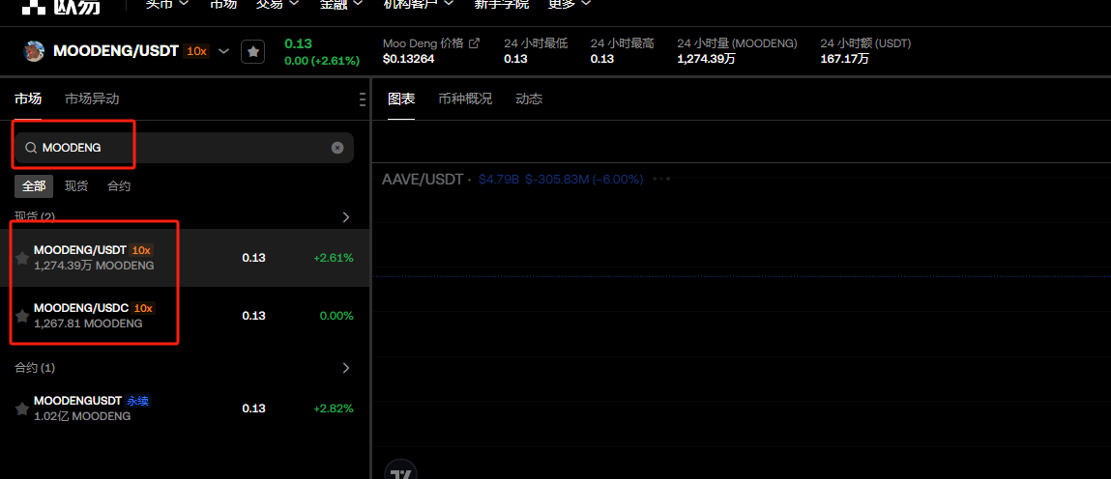Click the 24 小时最高 label
The width and height of the screenshot is (1111, 479).
(622, 43)
